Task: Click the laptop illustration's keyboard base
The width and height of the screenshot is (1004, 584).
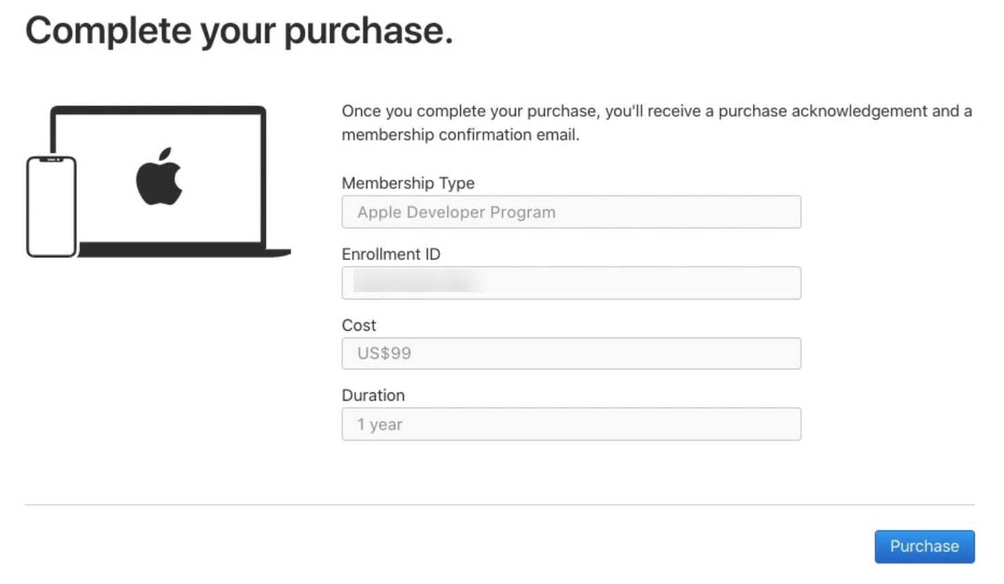Action: 184,251
